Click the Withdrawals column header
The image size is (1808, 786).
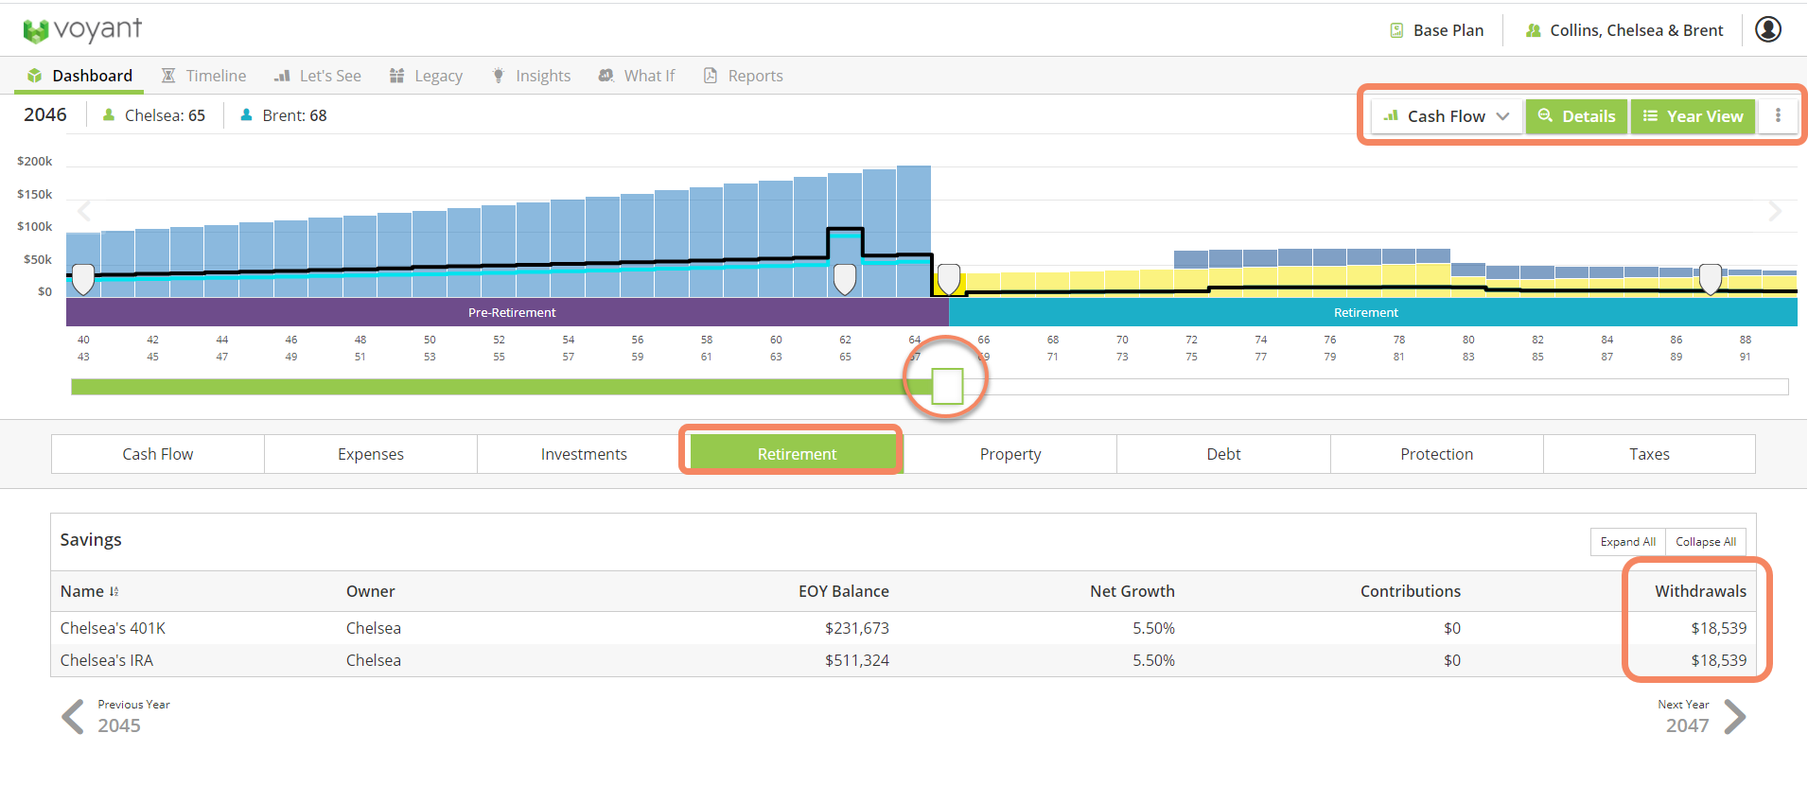[1701, 591]
